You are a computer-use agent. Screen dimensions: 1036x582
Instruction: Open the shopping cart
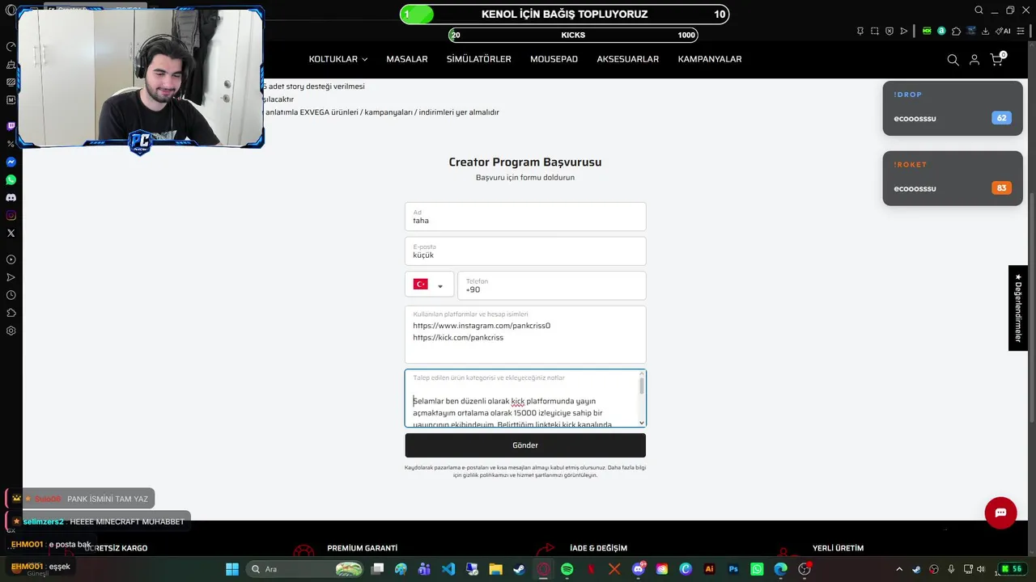997,59
